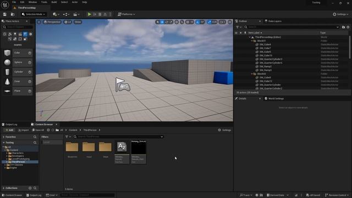Activate the Translate move tool in viewport toolbar

(x=162, y=22)
